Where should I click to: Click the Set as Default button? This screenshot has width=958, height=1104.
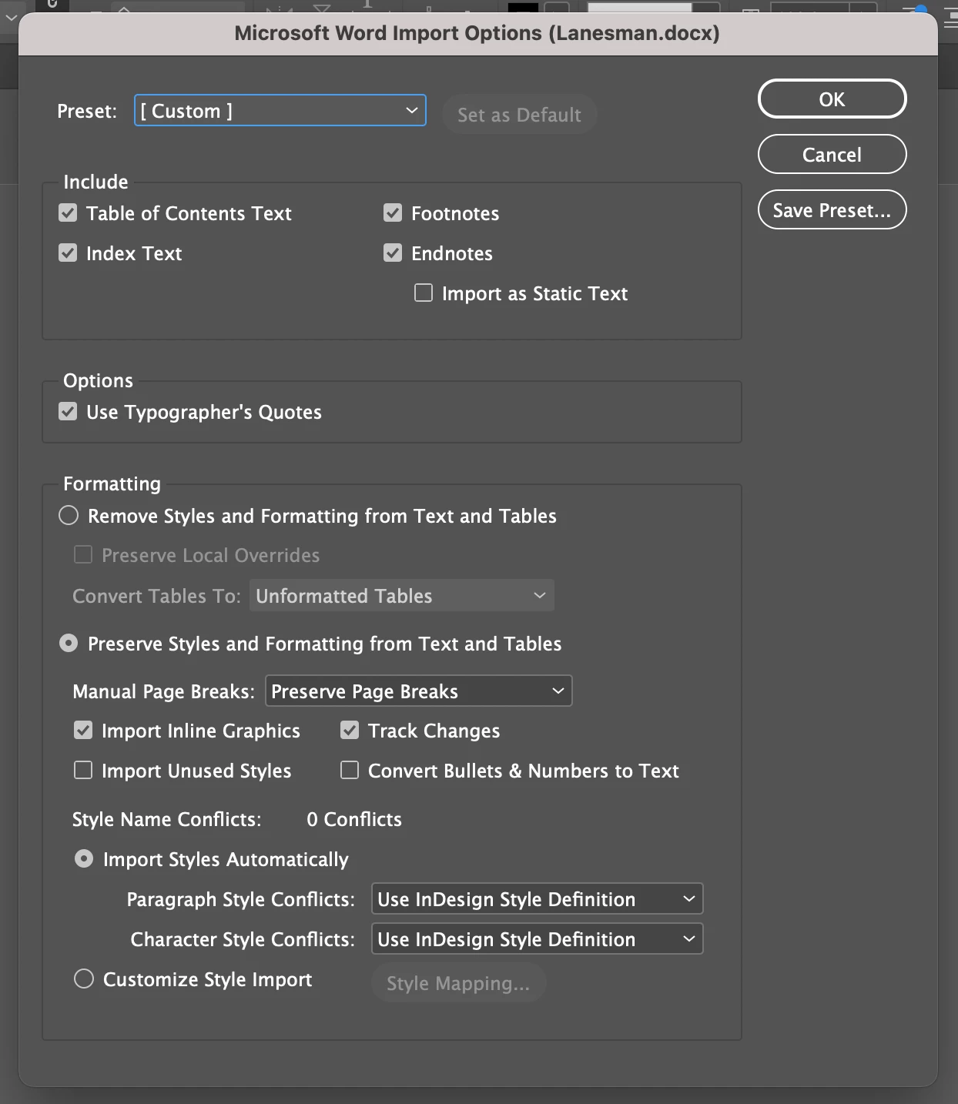click(x=519, y=114)
